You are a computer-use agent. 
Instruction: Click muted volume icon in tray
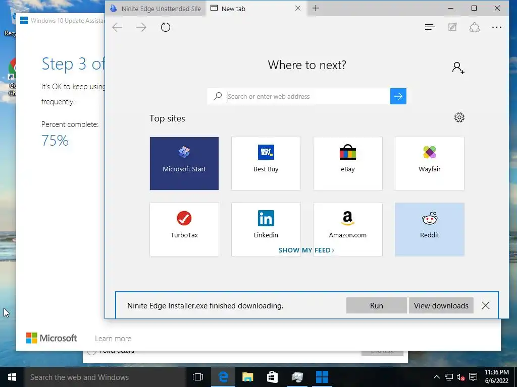[x=460, y=377]
